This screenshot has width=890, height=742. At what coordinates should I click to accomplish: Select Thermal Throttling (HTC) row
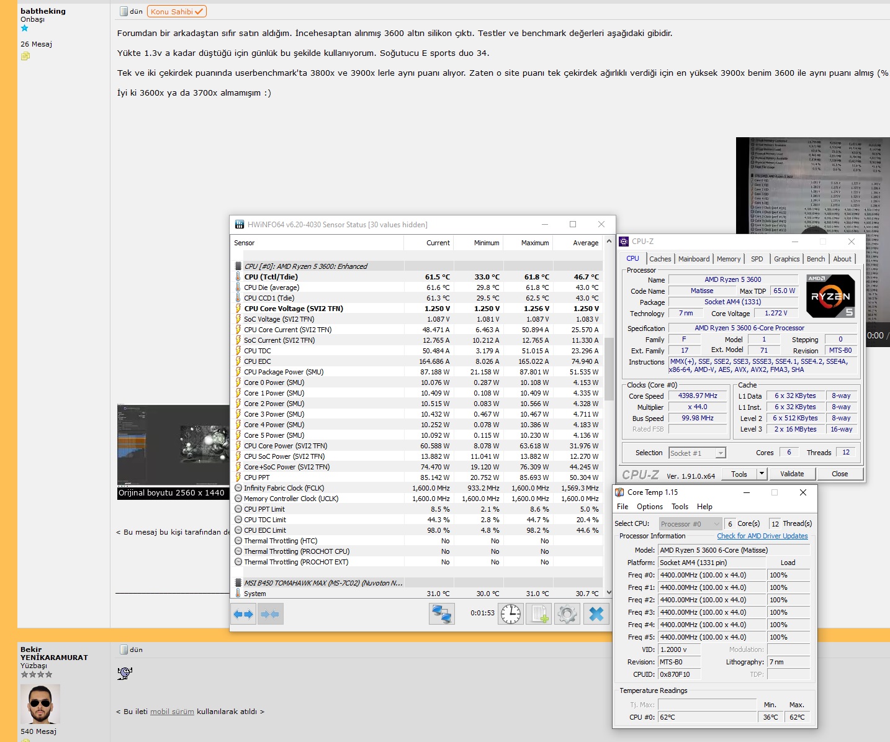[417, 541]
